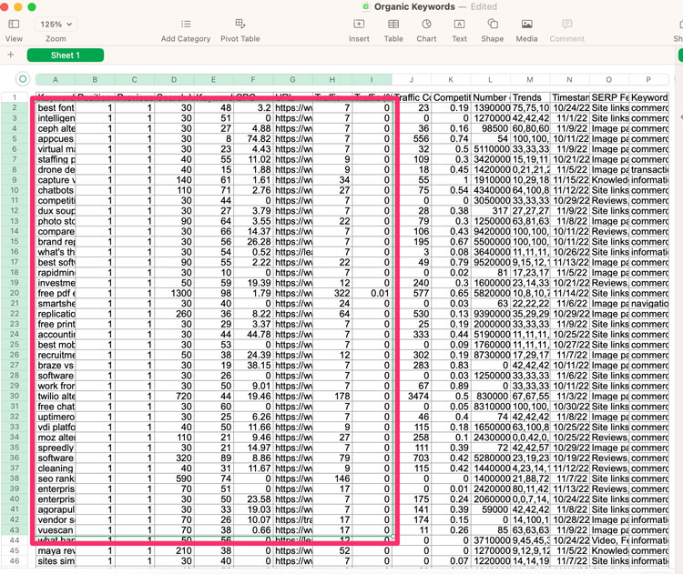Click traffic cell '322'
The width and height of the screenshot is (683, 574).
[332, 293]
